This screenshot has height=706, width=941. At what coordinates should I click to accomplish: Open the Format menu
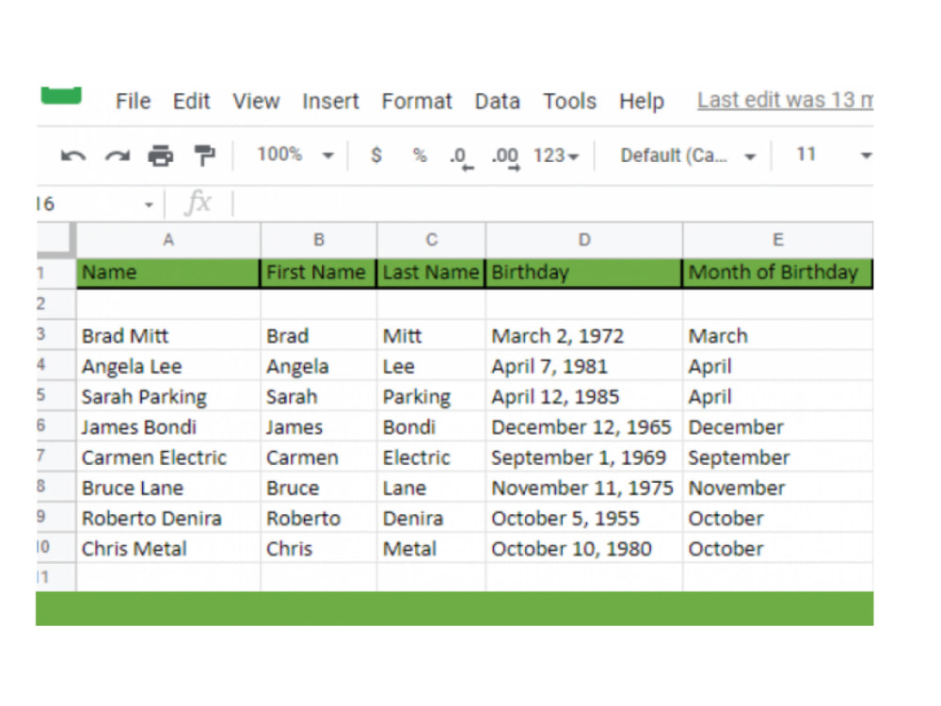coord(417,101)
